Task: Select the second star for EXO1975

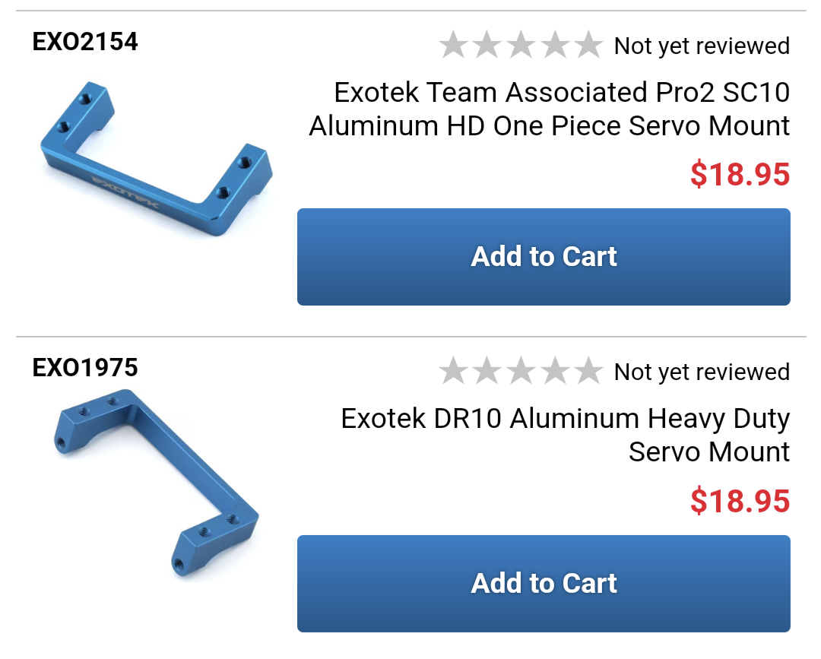Action: coord(487,371)
